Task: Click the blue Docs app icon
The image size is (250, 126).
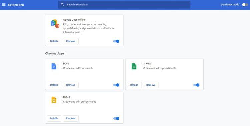Action: click(x=54, y=66)
